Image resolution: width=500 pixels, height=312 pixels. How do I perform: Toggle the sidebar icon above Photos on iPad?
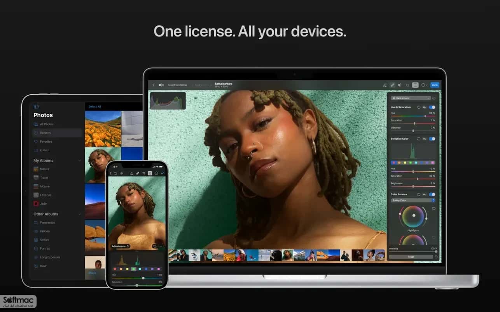[36, 106]
